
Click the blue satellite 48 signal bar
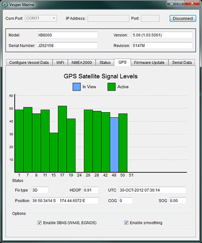click(114, 145)
